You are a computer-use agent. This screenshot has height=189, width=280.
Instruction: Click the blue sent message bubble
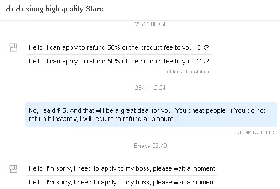(151, 114)
